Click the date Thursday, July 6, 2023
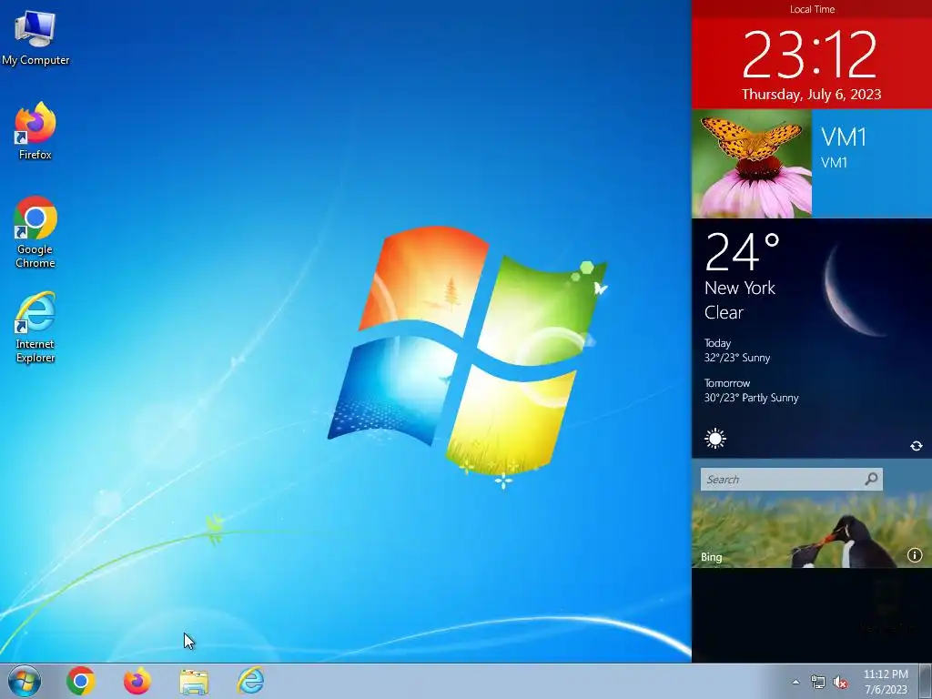Image resolution: width=932 pixels, height=699 pixels. (811, 95)
